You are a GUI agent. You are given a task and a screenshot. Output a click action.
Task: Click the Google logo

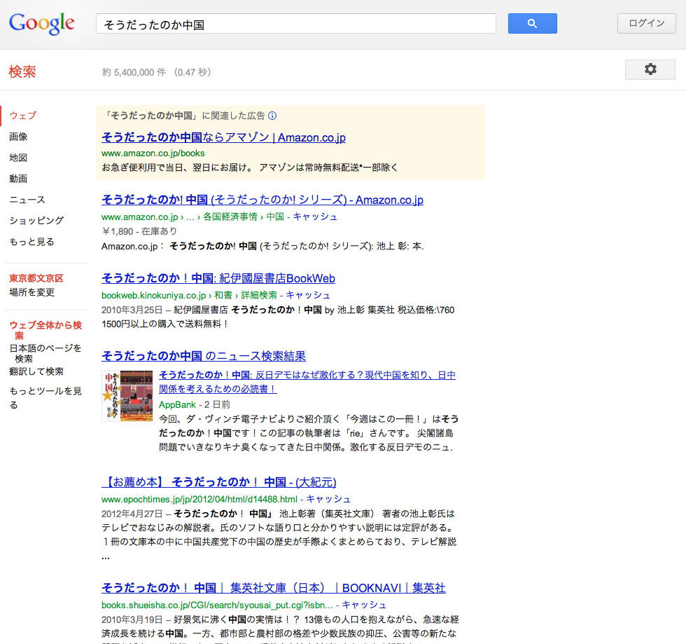coord(41,24)
